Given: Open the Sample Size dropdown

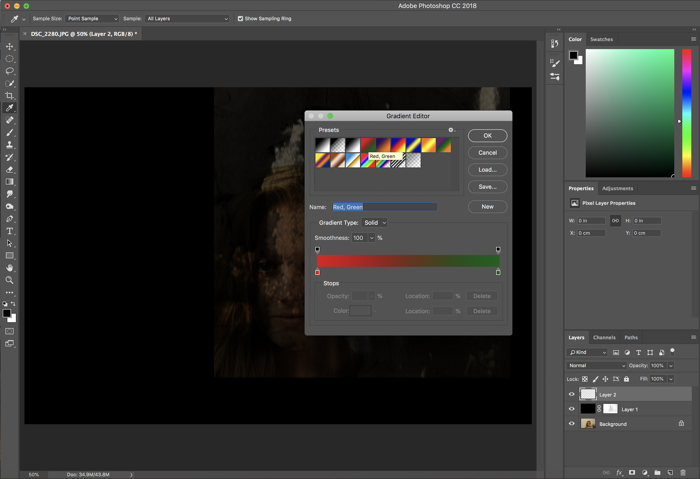Looking at the screenshot, I should [x=92, y=19].
